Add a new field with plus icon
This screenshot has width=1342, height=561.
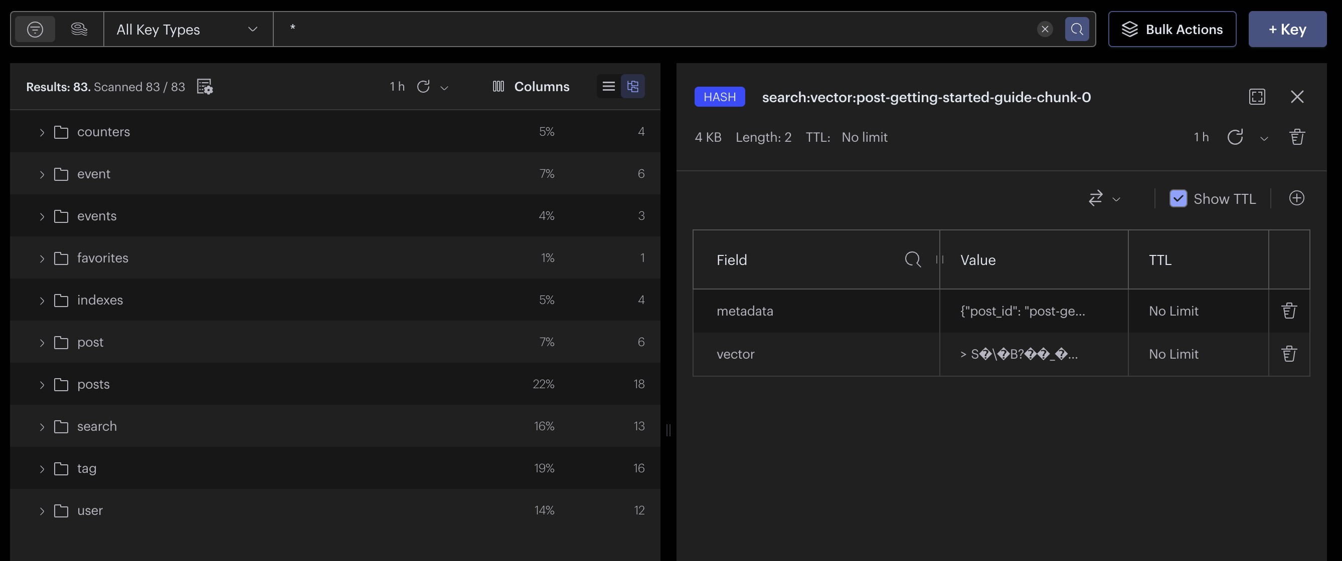click(1297, 198)
